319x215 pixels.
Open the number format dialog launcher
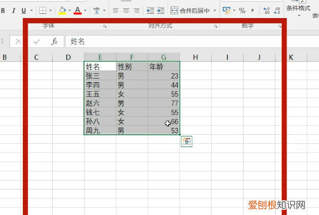coord(280,26)
